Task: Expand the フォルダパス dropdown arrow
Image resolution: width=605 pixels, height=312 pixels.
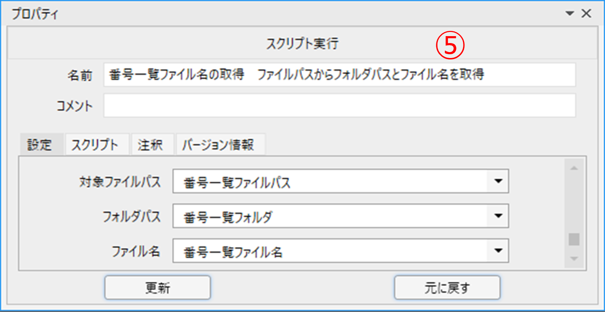Action: click(x=498, y=216)
